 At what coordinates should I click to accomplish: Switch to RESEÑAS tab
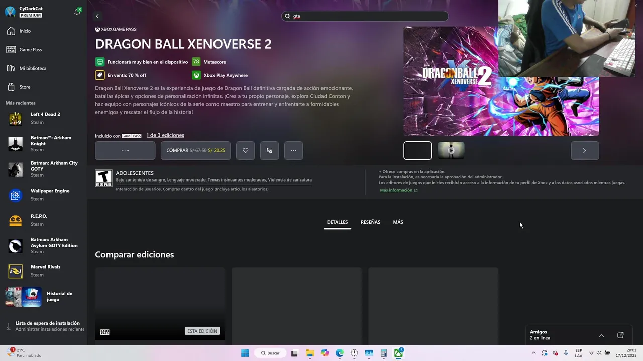[370, 222]
